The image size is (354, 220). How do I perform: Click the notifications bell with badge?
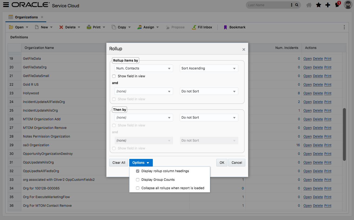click(337, 5)
